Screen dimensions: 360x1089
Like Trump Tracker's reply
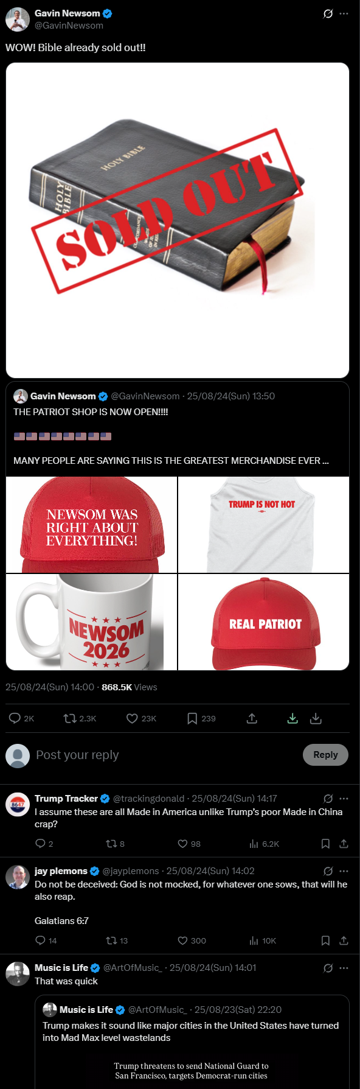[x=182, y=844]
